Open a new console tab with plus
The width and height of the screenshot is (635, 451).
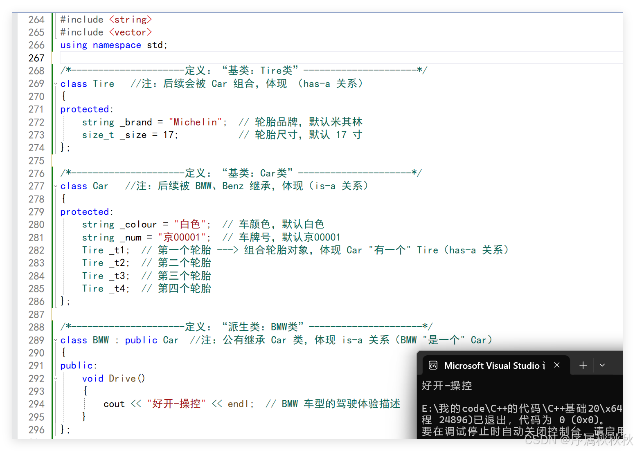(583, 365)
